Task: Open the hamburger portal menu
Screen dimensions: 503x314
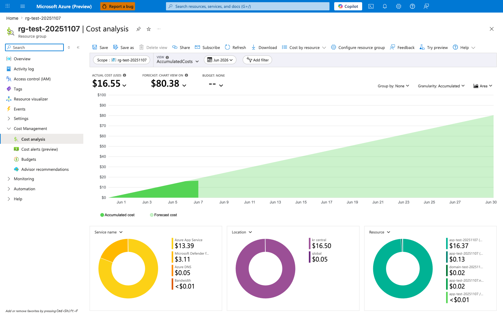Action: [x=23, y=6]
